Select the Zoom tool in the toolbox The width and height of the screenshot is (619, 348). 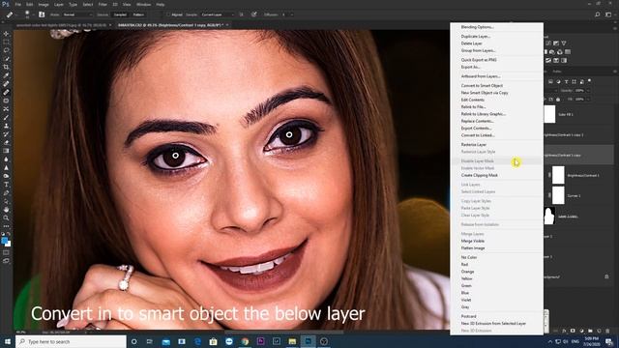[6, 217]
